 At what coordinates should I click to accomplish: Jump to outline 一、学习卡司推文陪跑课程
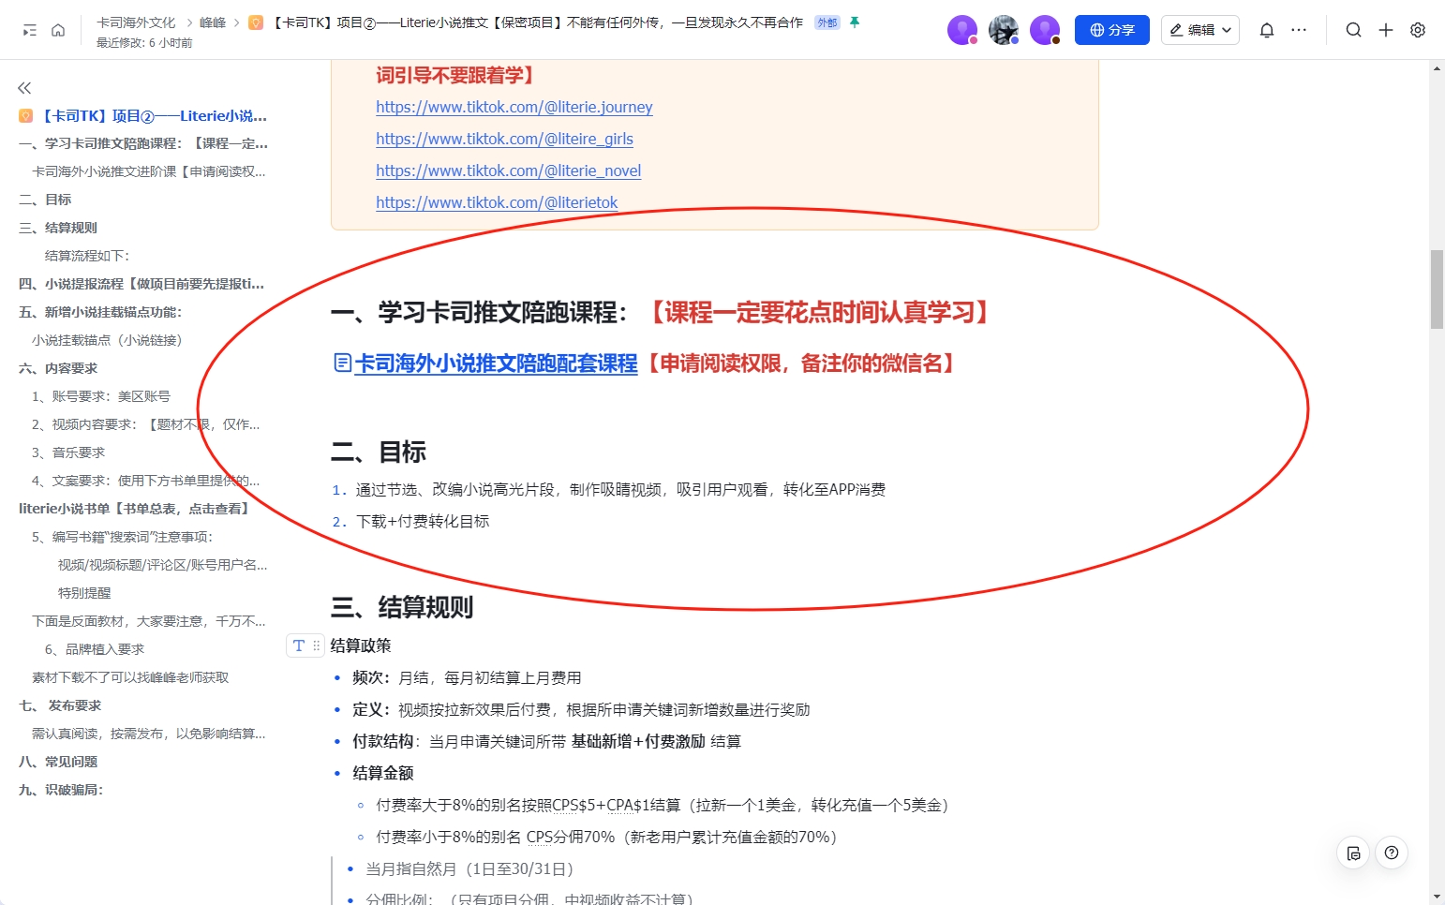click(x=143, y=143)
